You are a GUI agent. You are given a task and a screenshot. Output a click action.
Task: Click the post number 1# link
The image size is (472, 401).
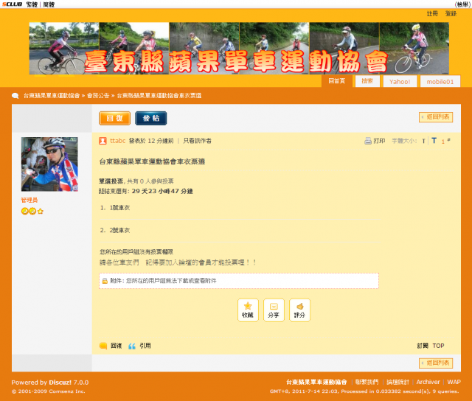pos(445,141)
